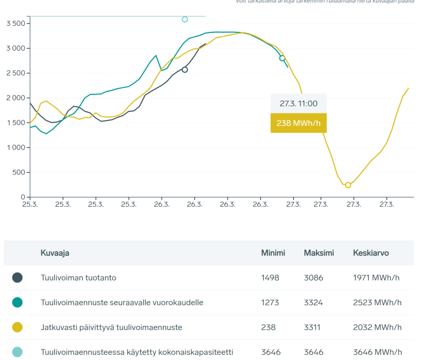Select the Kuvaaja column header
The width and height of the screenshot is (421, 360).
coord(55,253)
